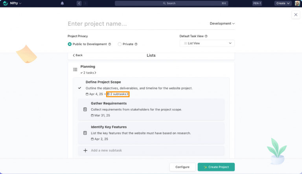Click the Create Project button
This screenshot has height=174, width=302.
click(x=216, y=167)
